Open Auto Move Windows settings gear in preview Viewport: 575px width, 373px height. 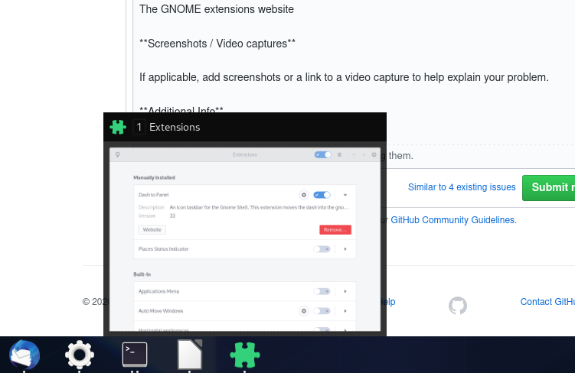tap(304, 311)
